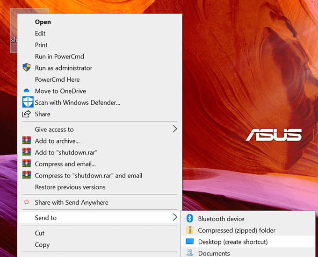The height and width of the screenshot is (257, 318).
Task: Click the Send Anywhere icon
Action: coord(27,202)
